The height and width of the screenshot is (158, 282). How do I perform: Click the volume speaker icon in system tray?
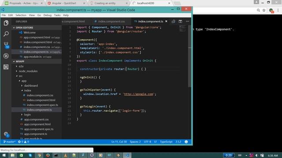tap(256, 155)
